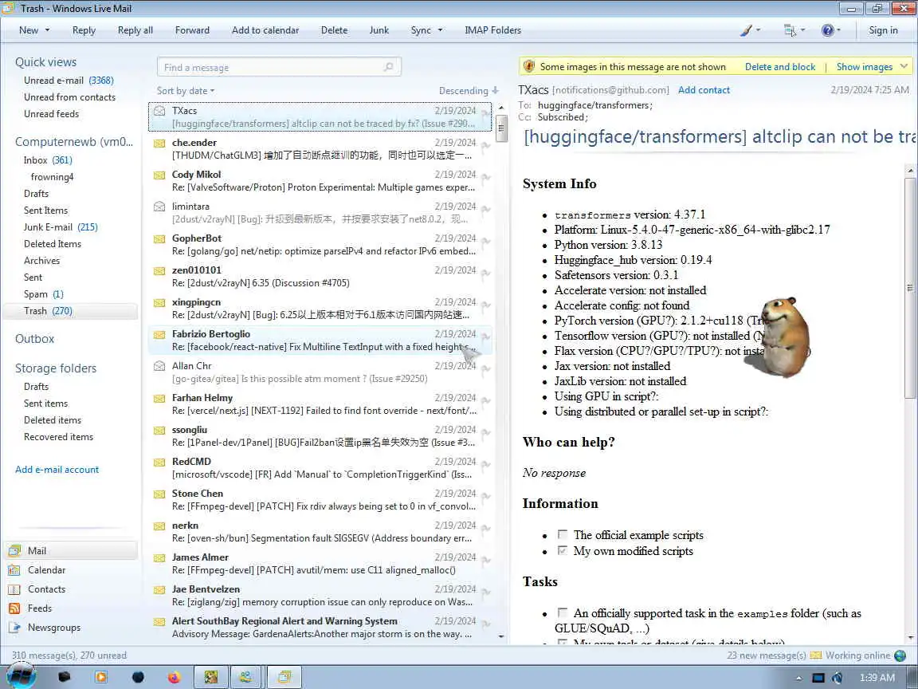Viewport: 918px width, 689px height.
Task: Toggle flag on che.ender message
Action: (x=485, y=145)
